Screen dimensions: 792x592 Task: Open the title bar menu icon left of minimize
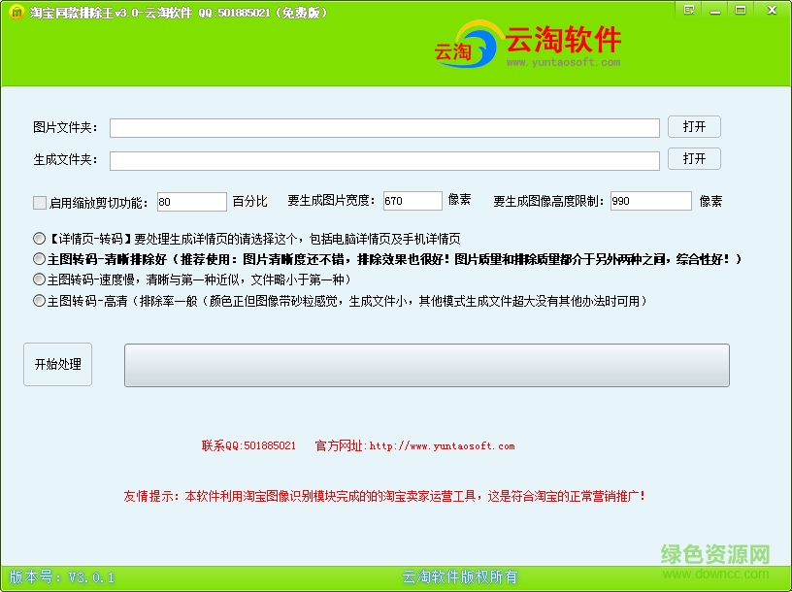pos(689,10)
